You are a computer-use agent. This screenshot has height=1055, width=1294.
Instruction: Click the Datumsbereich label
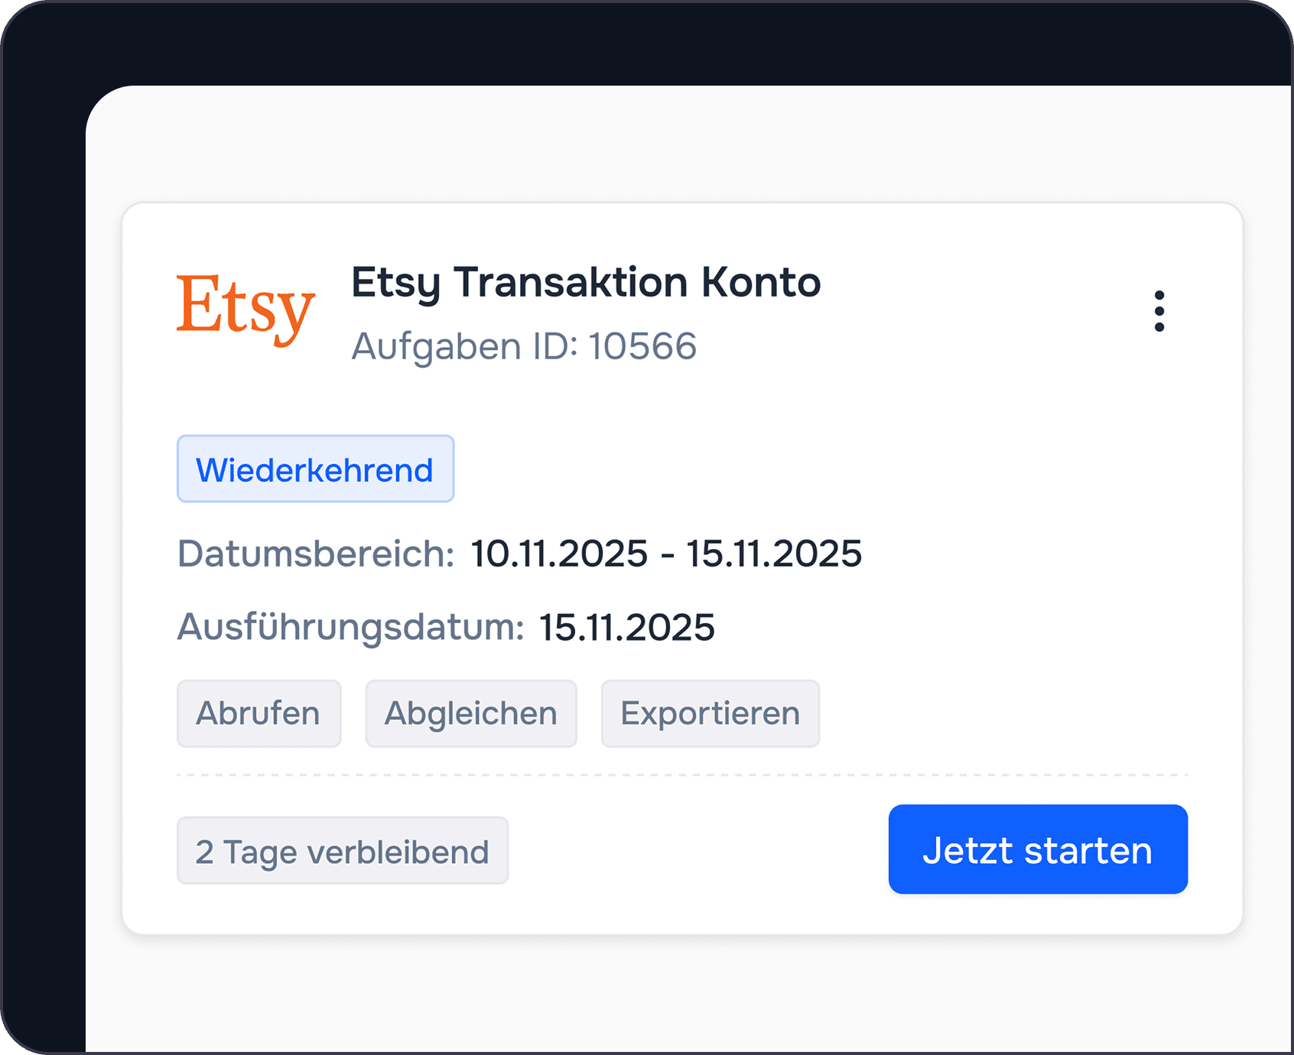tap(315, 553)
